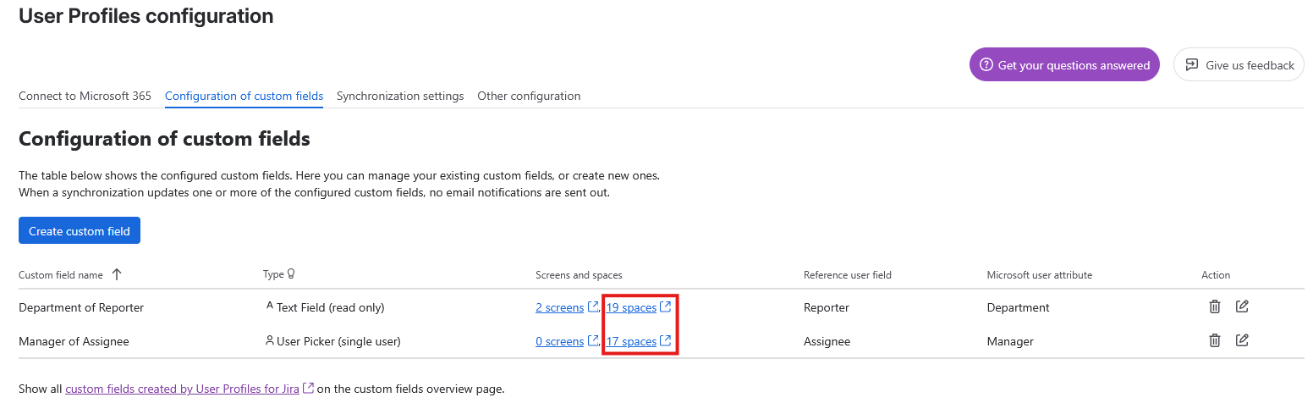Open the 19 spaces link
The width and height of the screenshot is (1313, 414).
pos(631,307)
